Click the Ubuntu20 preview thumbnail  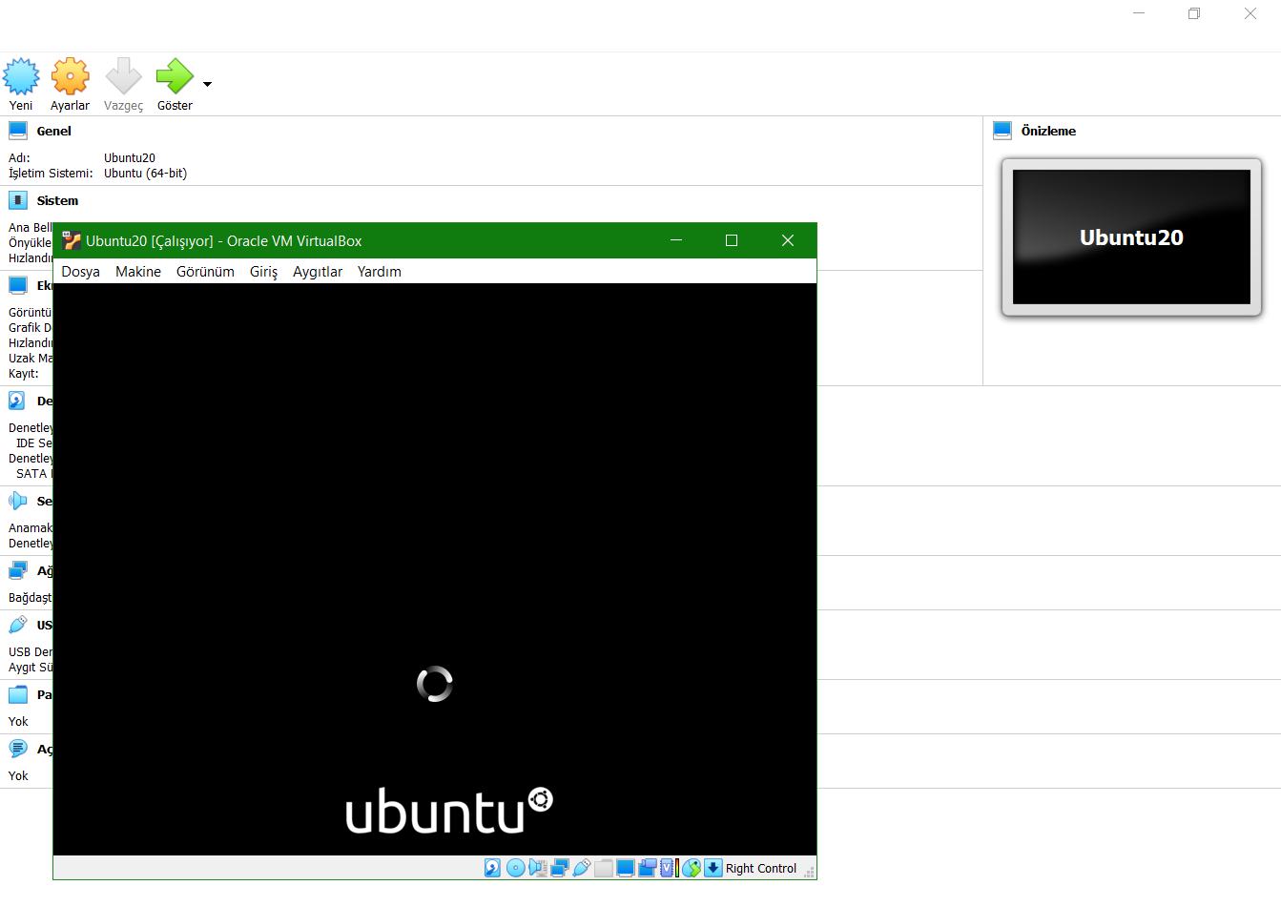pos(1131,237)
